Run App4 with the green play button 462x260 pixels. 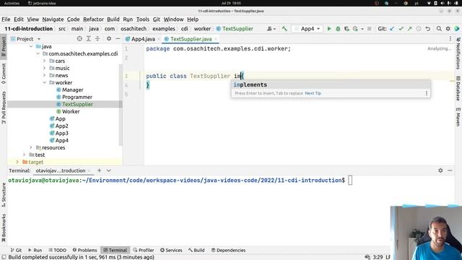tap(329, 29)
